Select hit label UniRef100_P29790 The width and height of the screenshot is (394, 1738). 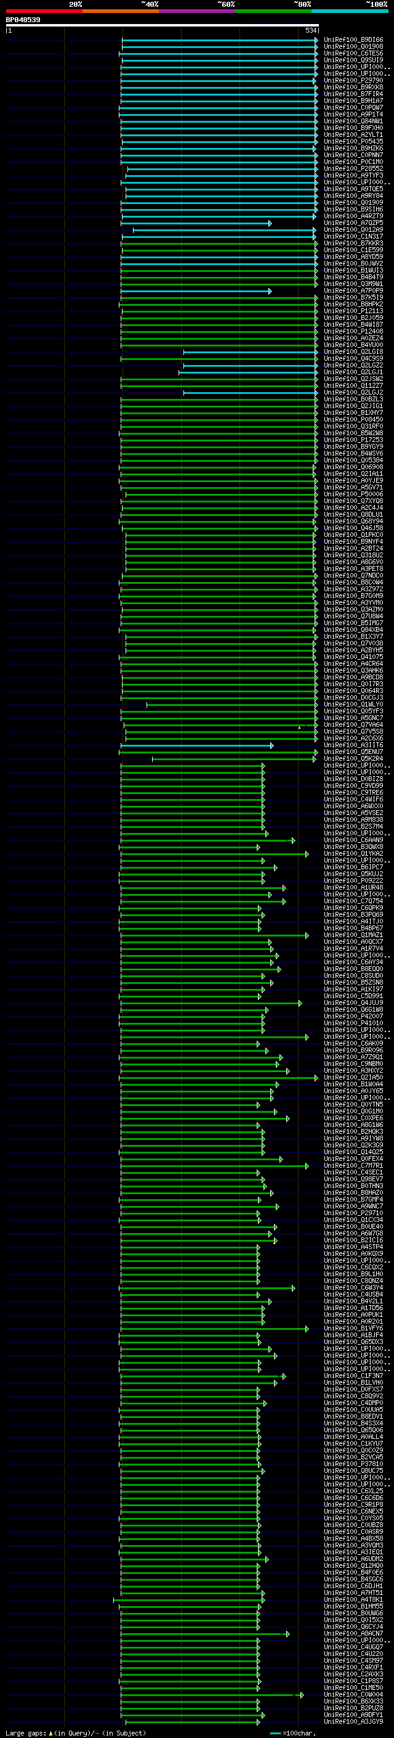click(x=353, y=80)
